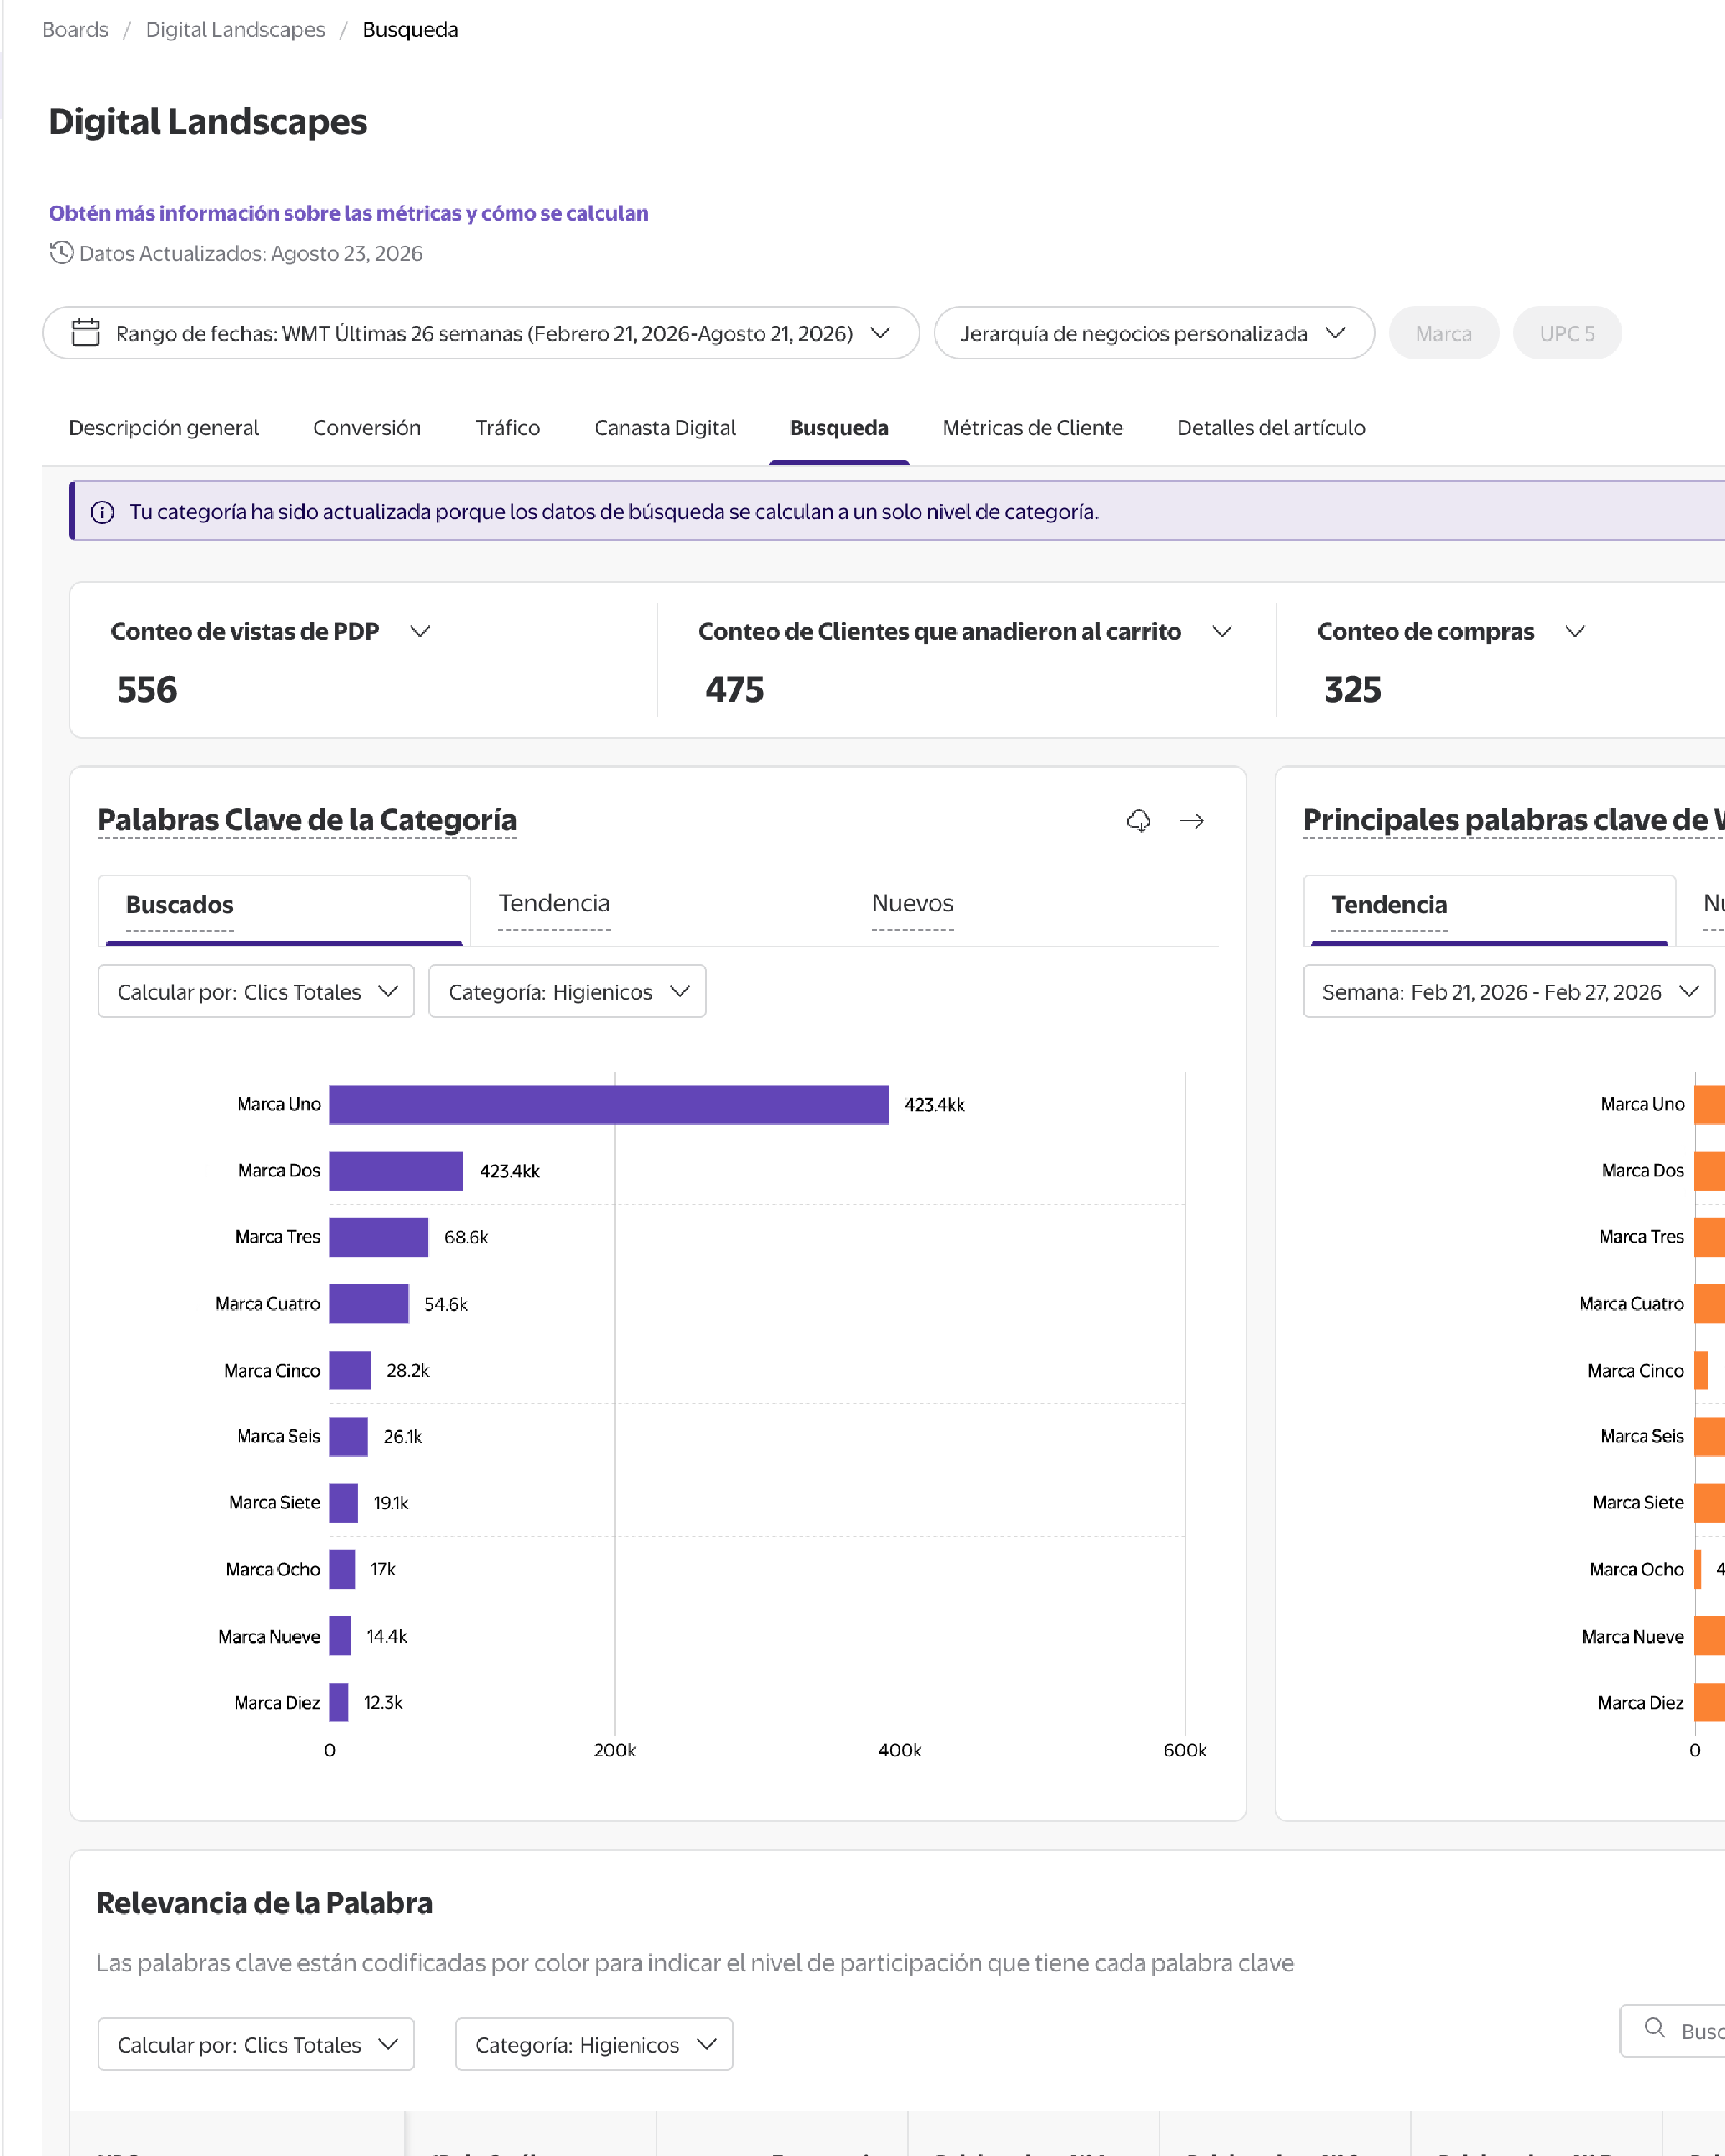The height and width of the screenshot is (2156, 1725).
Task: Click the 14.4k label for Marca Nueve
Action: (387, 1637)
